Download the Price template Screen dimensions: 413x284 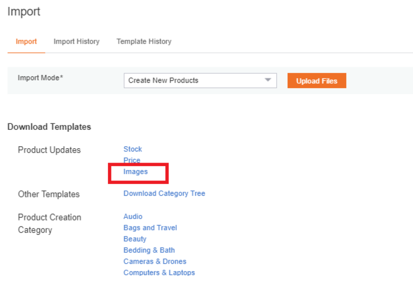tap(132, 160)
